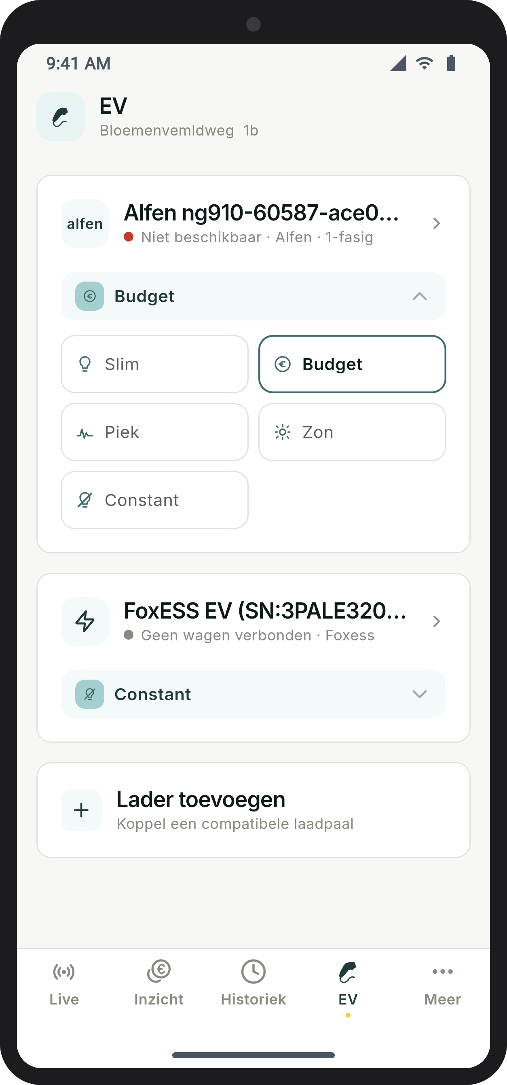Choose Constant mode for Alfen charger
The image size is (507, 1085).
point(154,500)
